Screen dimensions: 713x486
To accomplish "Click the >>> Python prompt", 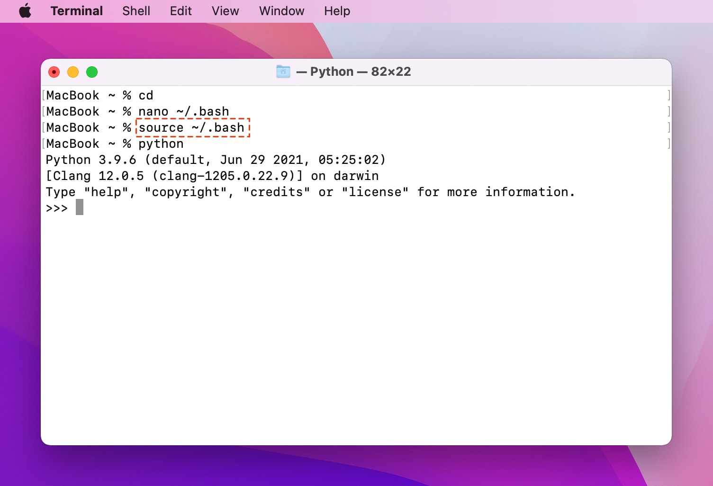I will (57, 207).
